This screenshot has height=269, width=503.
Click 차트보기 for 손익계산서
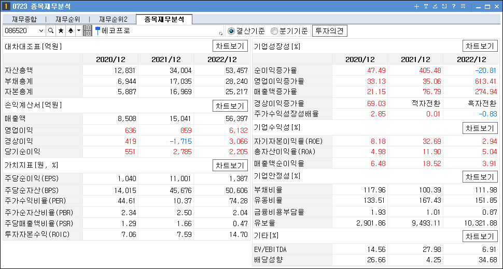tap(230, 106)
